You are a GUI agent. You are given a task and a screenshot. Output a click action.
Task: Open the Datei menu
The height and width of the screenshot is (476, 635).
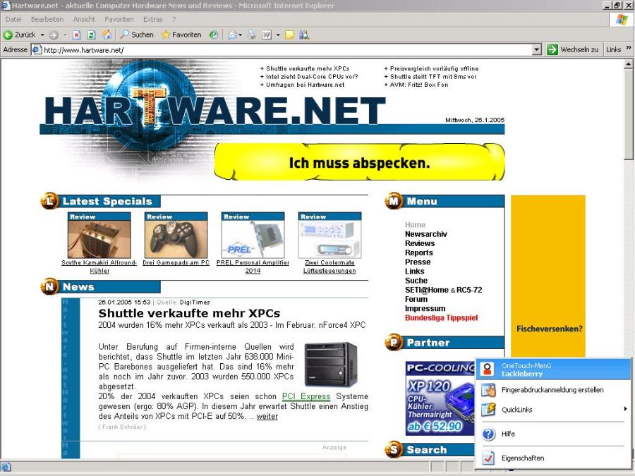click(x=14, y=19)
